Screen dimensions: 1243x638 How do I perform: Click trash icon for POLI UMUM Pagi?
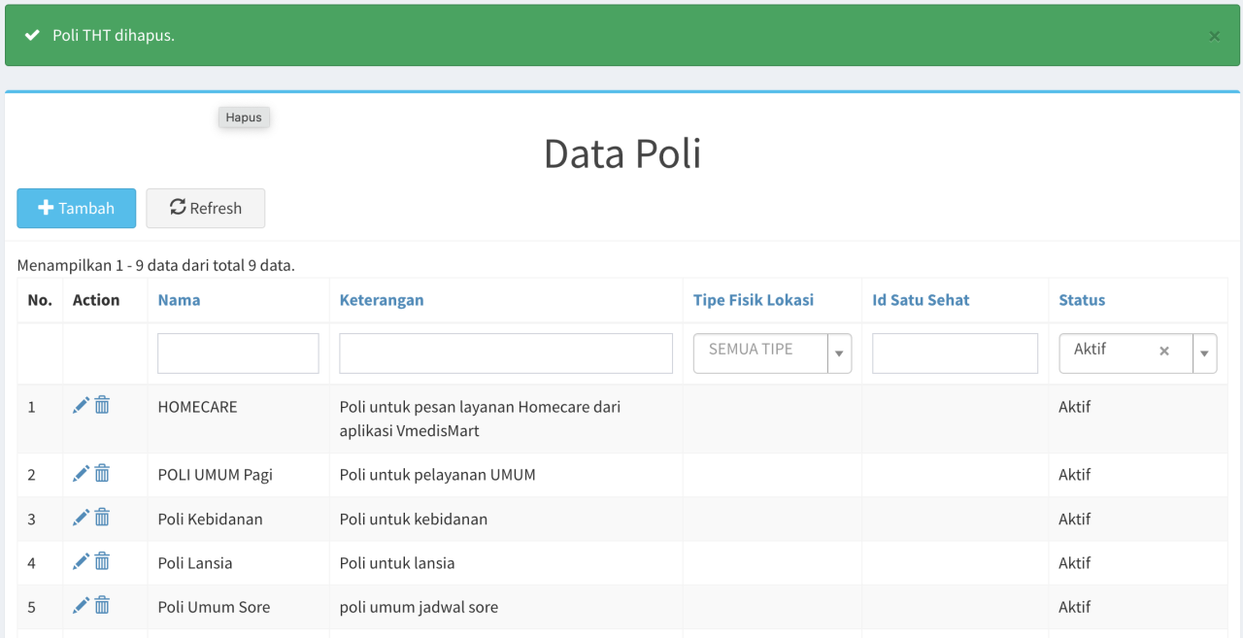(102, 474)
